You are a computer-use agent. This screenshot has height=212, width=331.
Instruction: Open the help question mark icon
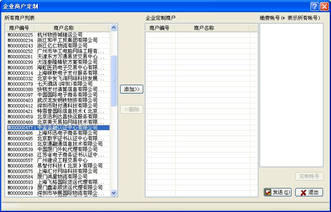pos(315,6)
